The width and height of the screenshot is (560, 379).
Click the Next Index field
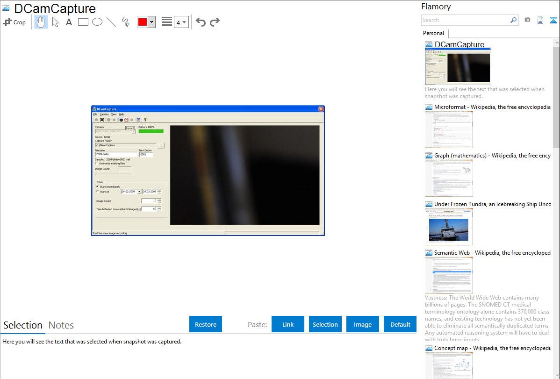(x=146, y=155)
